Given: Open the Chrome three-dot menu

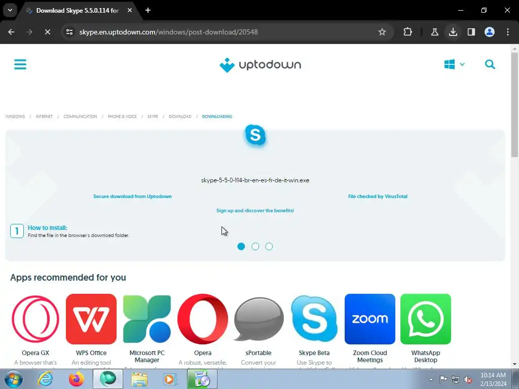Looking at the screenshot, I should [x=508, y=32].
